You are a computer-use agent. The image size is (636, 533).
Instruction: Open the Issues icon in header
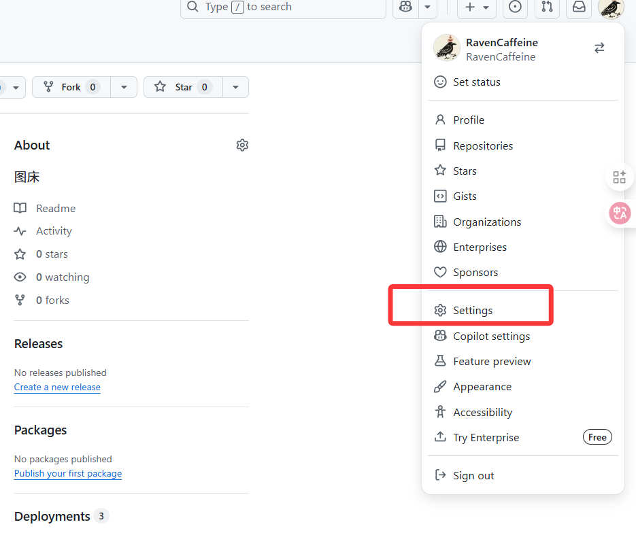coord(515,7)
